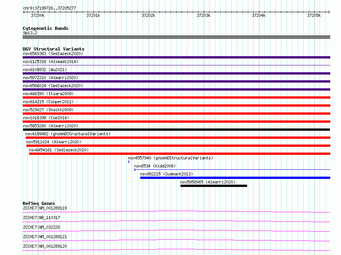Click the 37202k ruler position mark

click(x=149, y=15)
